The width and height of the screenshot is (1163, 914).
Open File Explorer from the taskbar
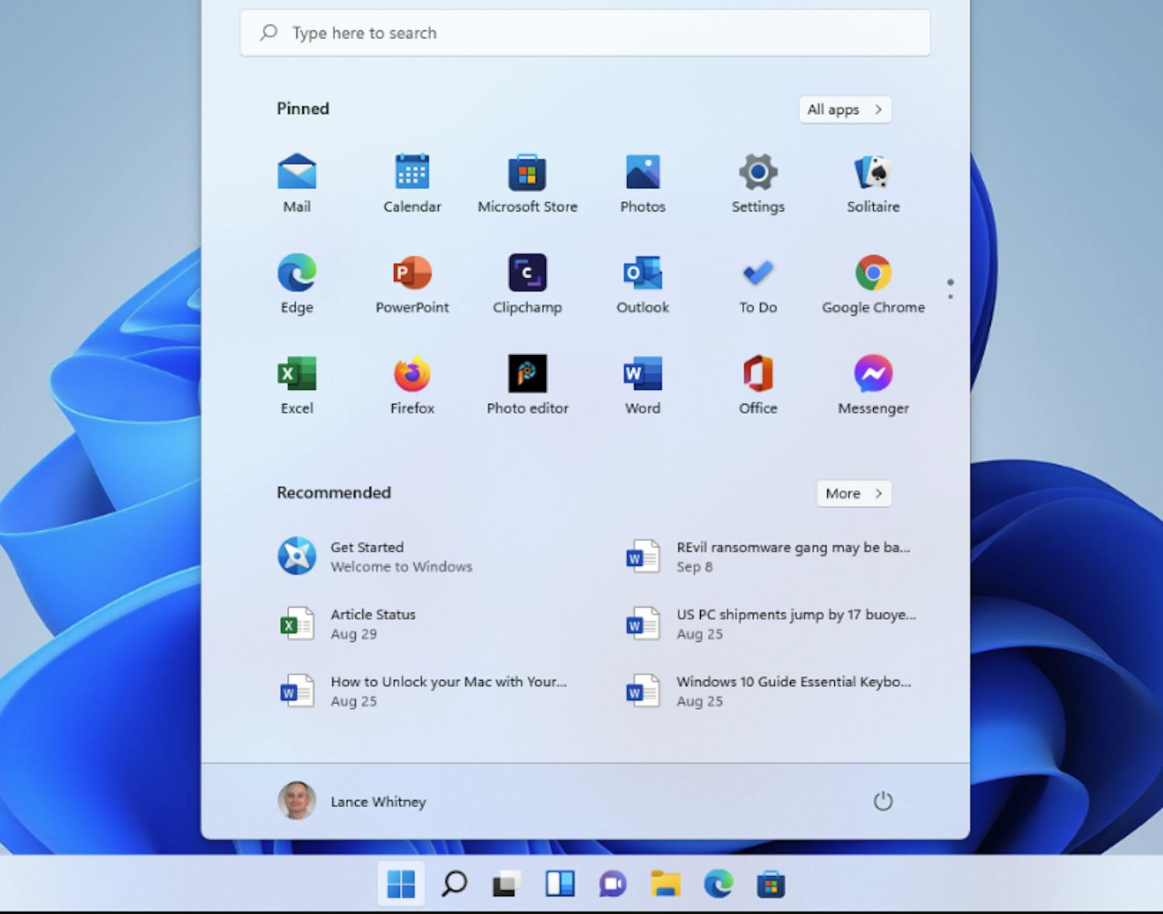point(665,883)
